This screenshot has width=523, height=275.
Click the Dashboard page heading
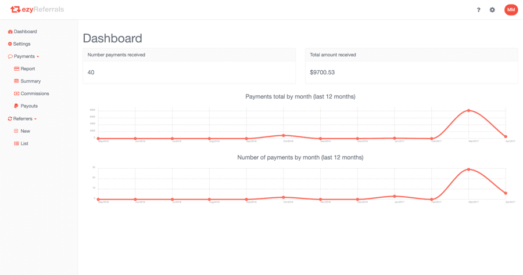pos(112,38)
